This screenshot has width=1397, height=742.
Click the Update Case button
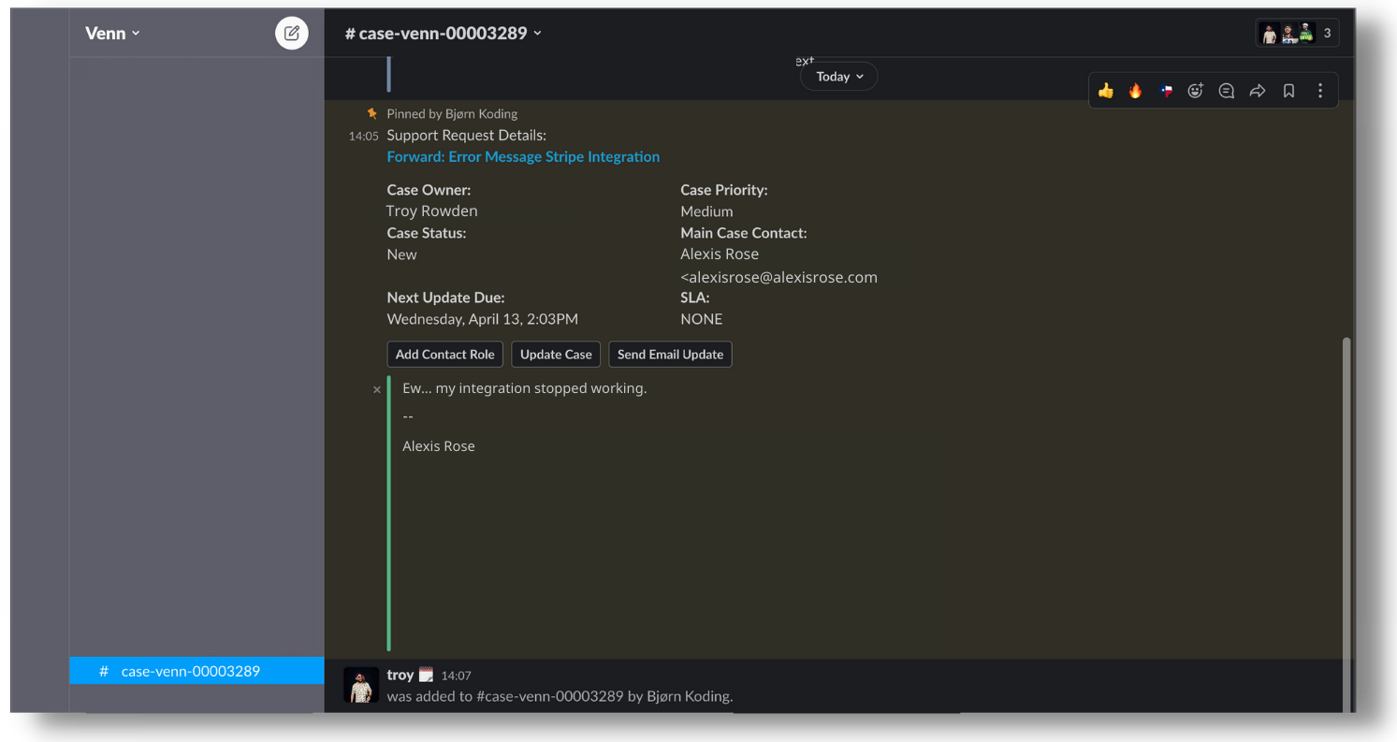(556, 354)
